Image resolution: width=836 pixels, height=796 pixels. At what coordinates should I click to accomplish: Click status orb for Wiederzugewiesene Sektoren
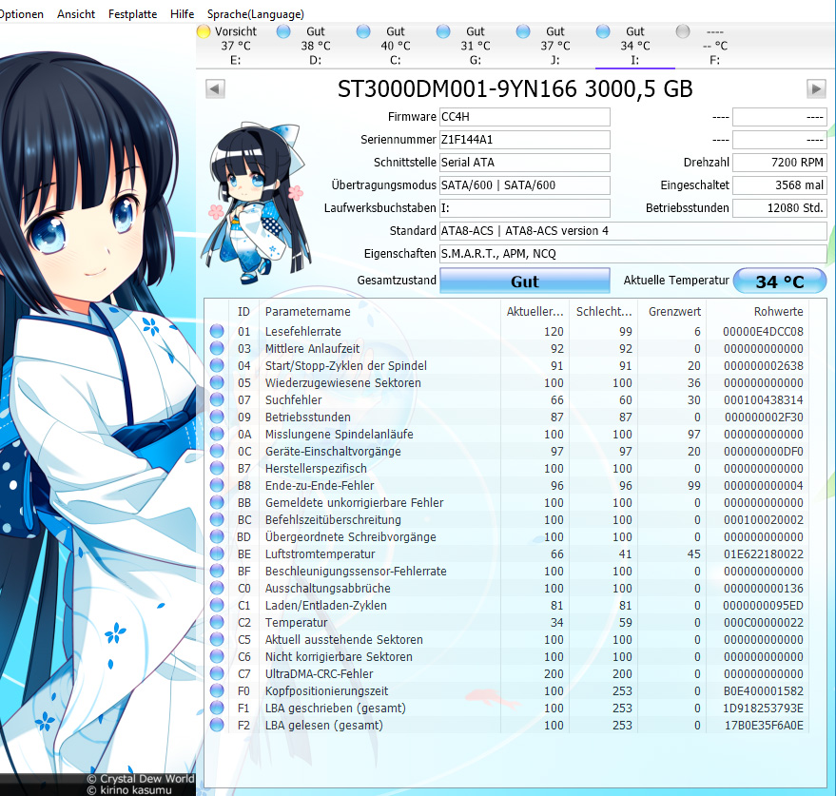point(217,382)
